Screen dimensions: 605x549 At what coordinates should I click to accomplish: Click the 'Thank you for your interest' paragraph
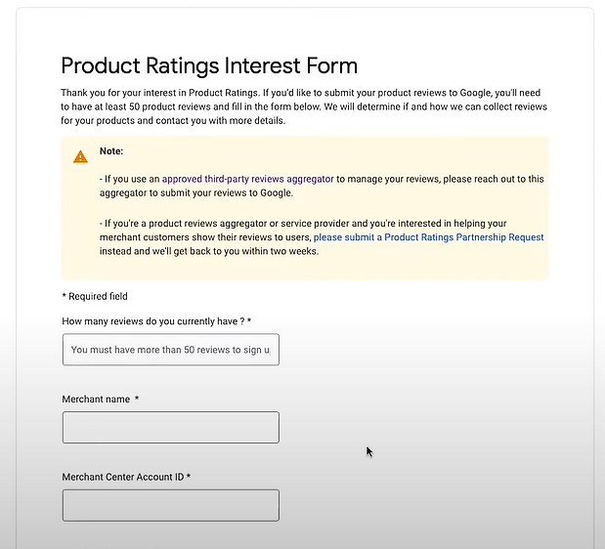pos(304,106)
